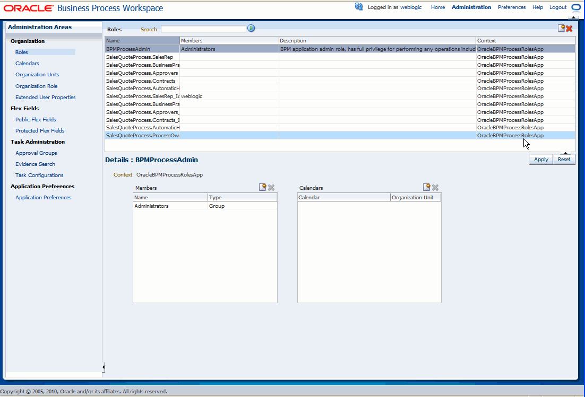Viewport: 585px width, 397px height.
Task: Click the Type column header in Members
Action: [x=242, y=197]
